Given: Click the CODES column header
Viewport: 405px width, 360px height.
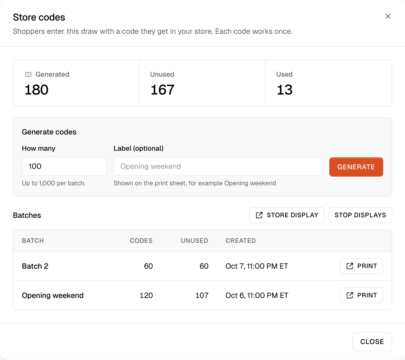Looking at the screenshot, I should (141, 241).
